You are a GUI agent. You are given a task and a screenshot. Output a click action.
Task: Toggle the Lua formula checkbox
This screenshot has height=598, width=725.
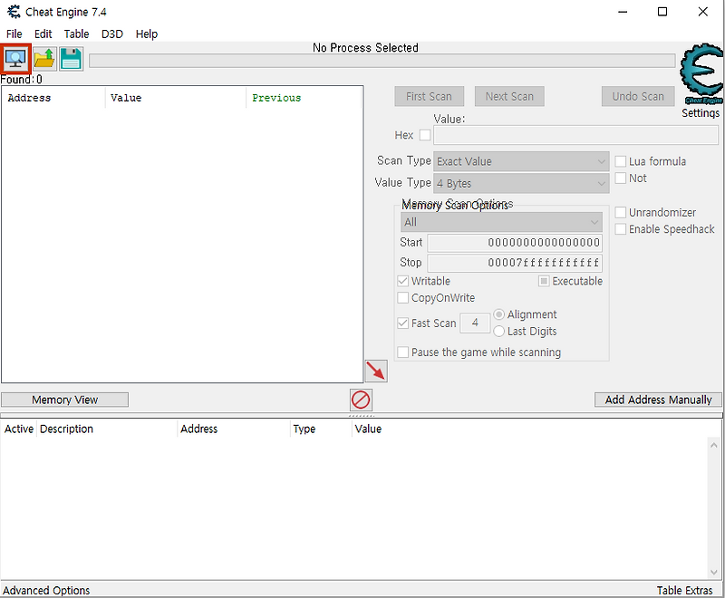pos(620,160)
